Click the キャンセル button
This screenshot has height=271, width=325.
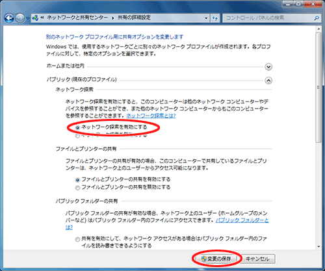click(x=257, y=259)
